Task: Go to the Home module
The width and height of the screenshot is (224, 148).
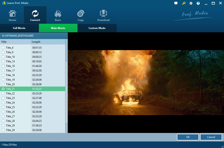Action: click(x=12, y=15)
